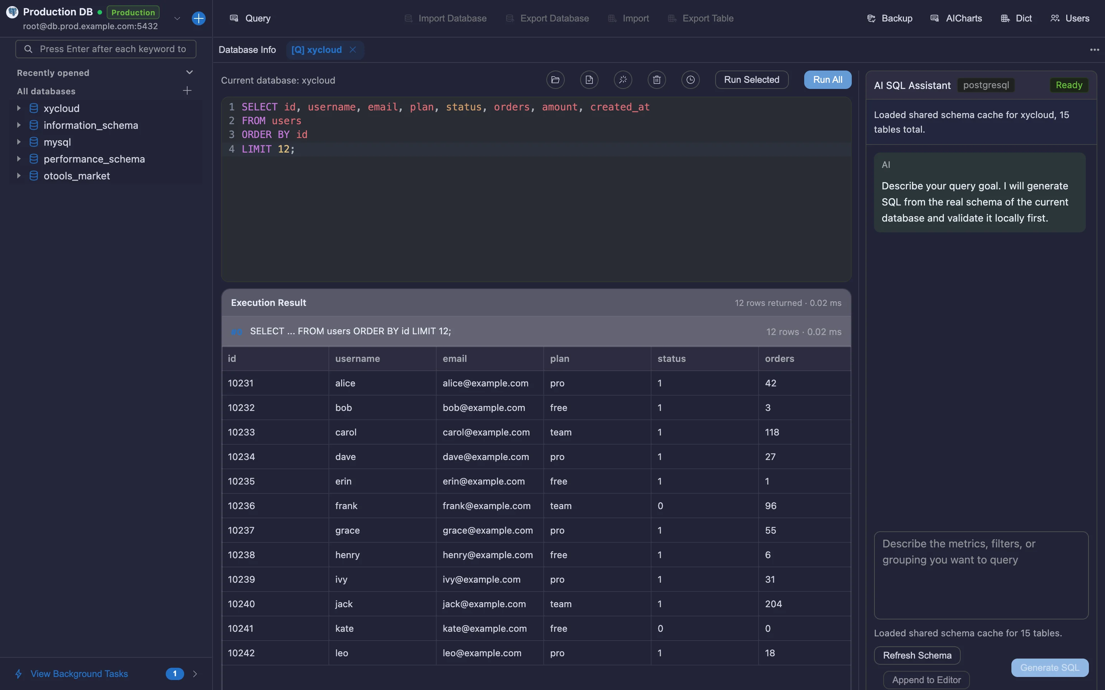Open the three-dots tab options menu
The height and width of the screenshot is (690, 1105).
(1095, 50)
